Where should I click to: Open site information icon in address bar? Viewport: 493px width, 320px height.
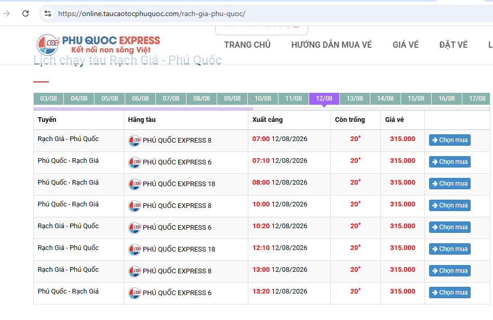click(48, 13)
